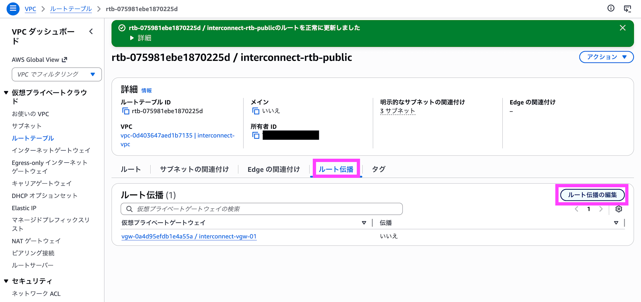
Task: Collapse the 仮想プライベートクラウド sidebar section
Action: [5, 92]
